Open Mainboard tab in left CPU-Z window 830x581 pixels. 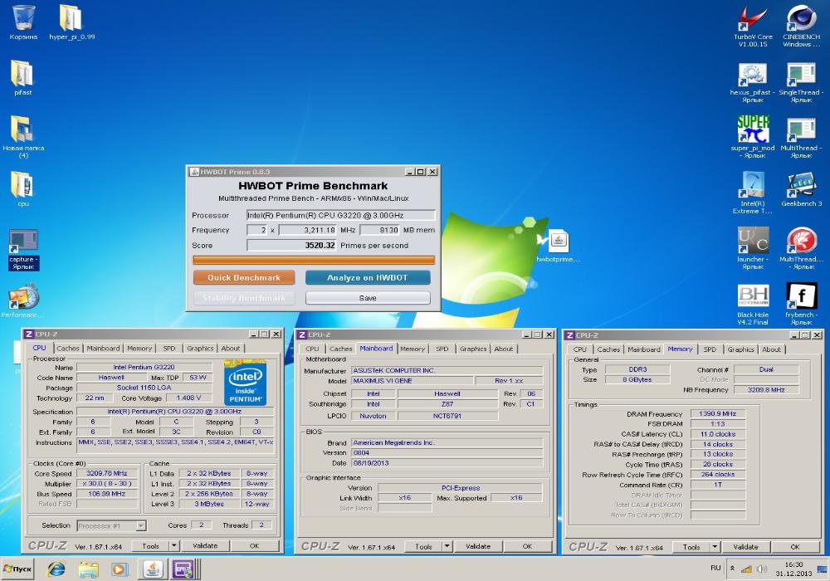[x=103, y=348]
